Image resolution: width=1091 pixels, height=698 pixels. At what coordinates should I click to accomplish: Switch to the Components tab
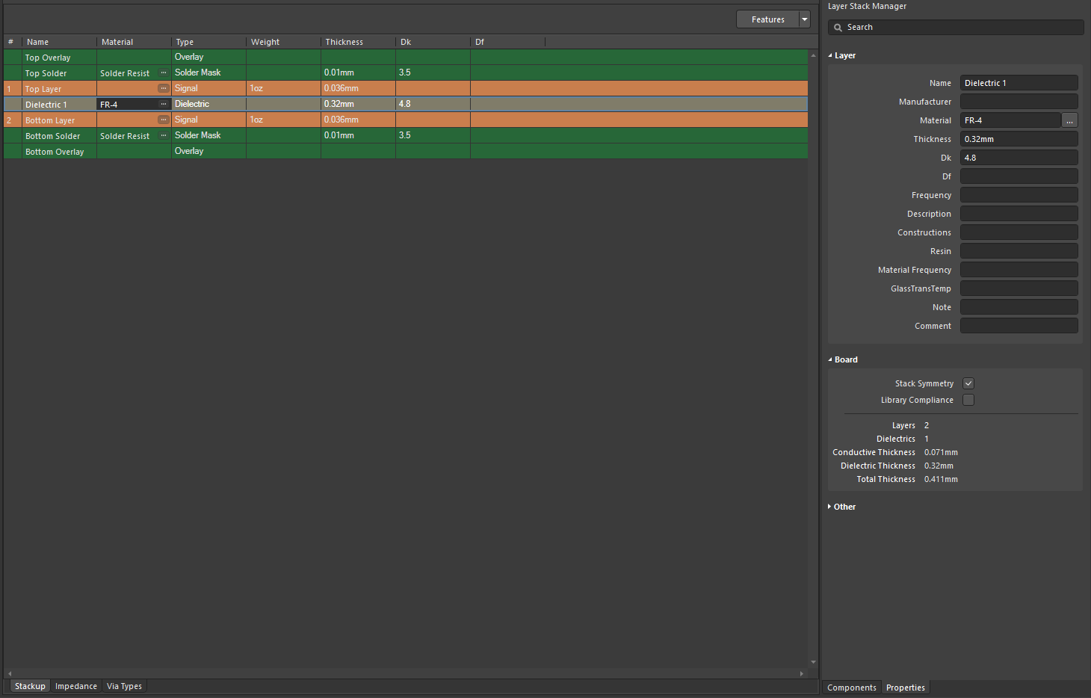coord(851,687)
